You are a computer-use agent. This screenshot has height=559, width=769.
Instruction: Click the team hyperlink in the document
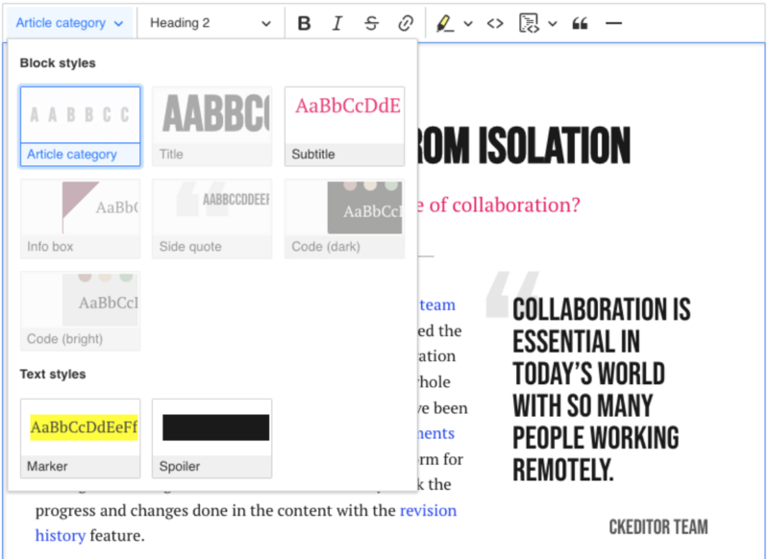click(x=438, y=304)
